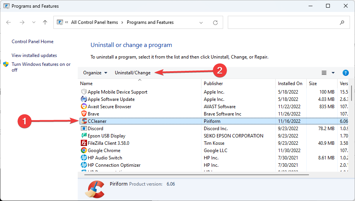The height and width of the screenshot is (201, 355).
Task: Click the 835 MB size cell
Action: [327, 107]
